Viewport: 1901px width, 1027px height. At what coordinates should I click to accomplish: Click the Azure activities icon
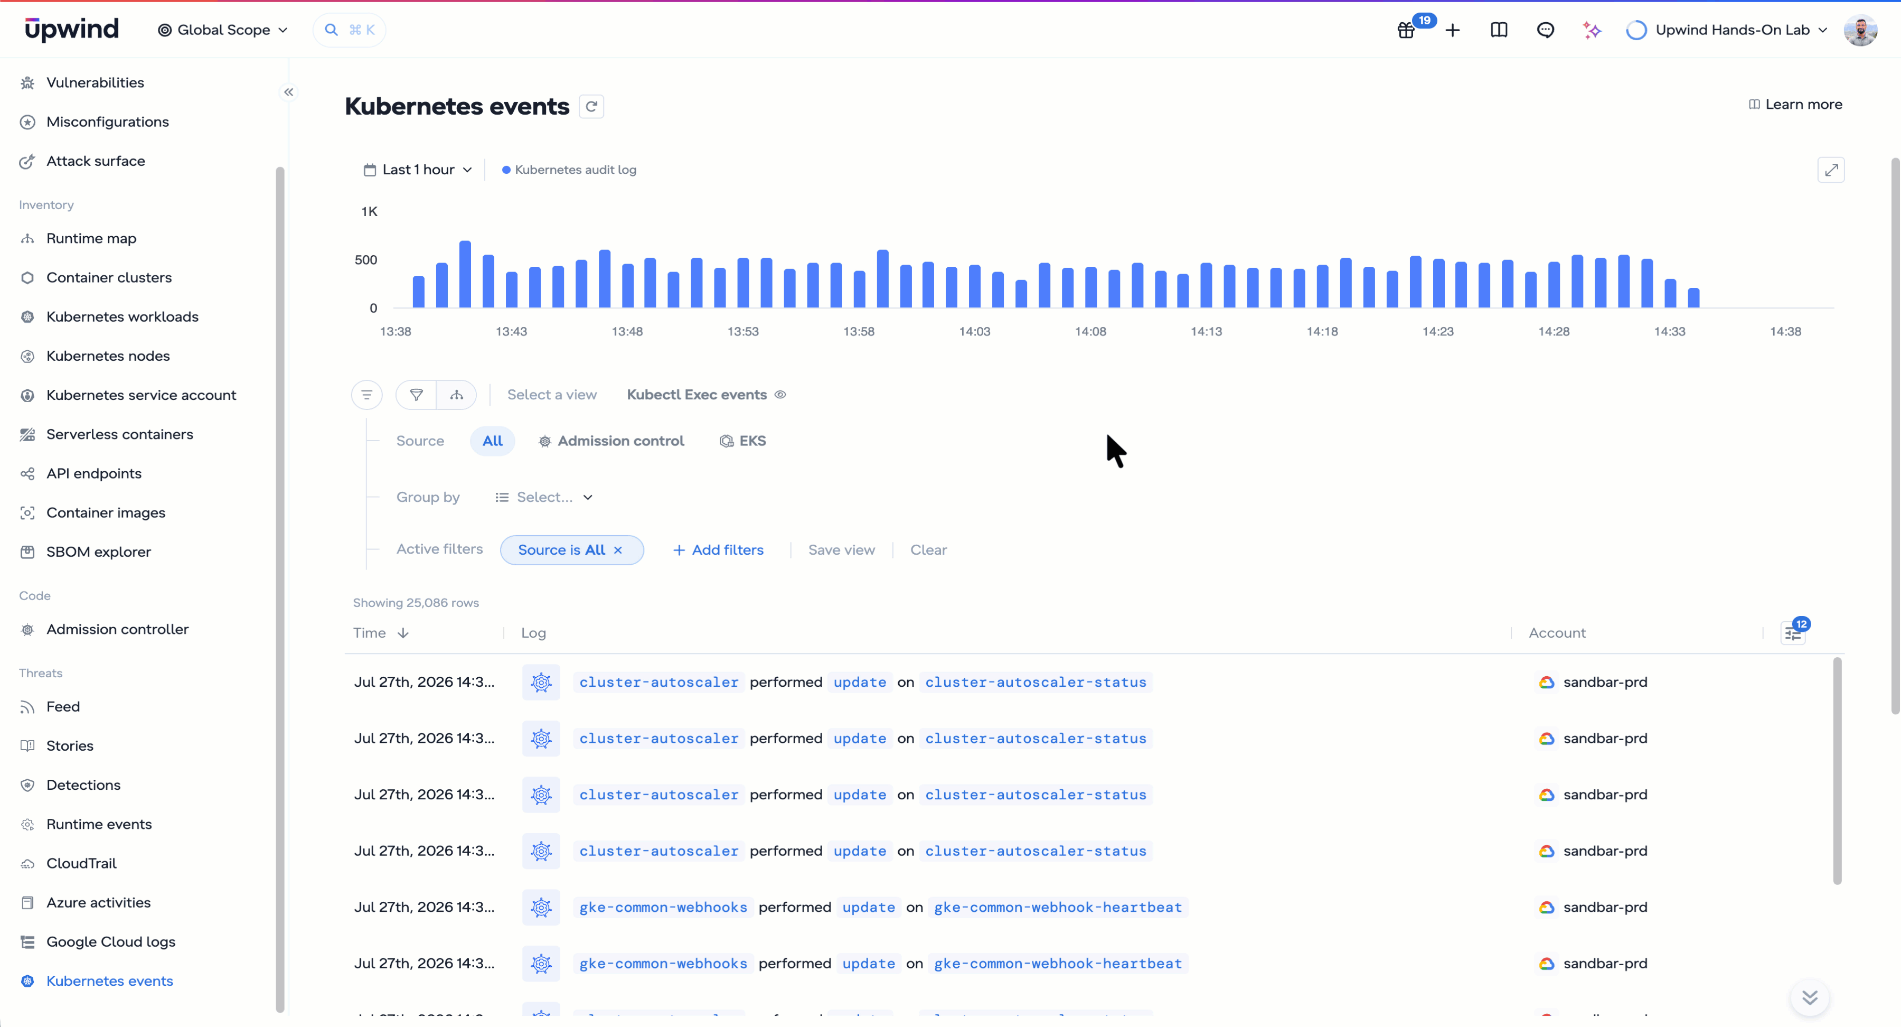tap(27, 902)
